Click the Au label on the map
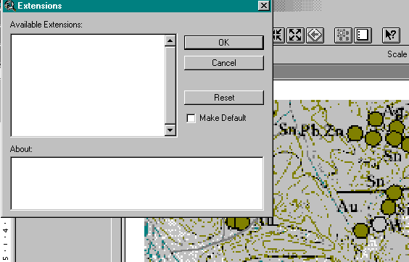Screen dimensions: 409x262 348,207
